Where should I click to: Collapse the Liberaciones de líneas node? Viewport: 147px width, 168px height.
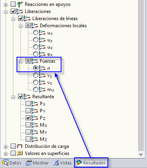point(13,19)
